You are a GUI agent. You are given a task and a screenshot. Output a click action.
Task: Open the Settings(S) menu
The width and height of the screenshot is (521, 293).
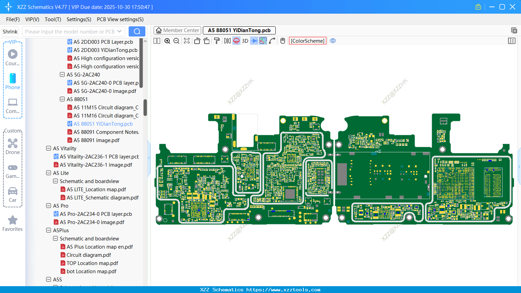[x=79, y=19]
